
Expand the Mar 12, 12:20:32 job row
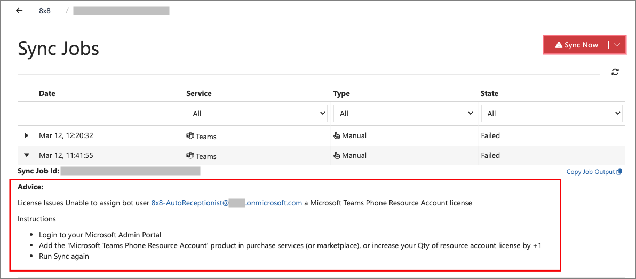(27, 136)
